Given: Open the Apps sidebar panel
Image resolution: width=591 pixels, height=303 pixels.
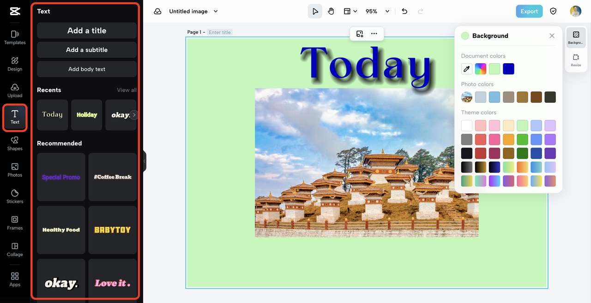Looking at the screenshot, I should tap(15, 279).
